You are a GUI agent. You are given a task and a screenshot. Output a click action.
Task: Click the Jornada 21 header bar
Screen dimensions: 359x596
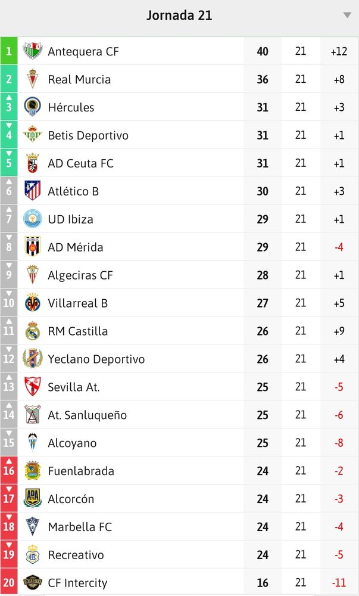pos(179,15)
